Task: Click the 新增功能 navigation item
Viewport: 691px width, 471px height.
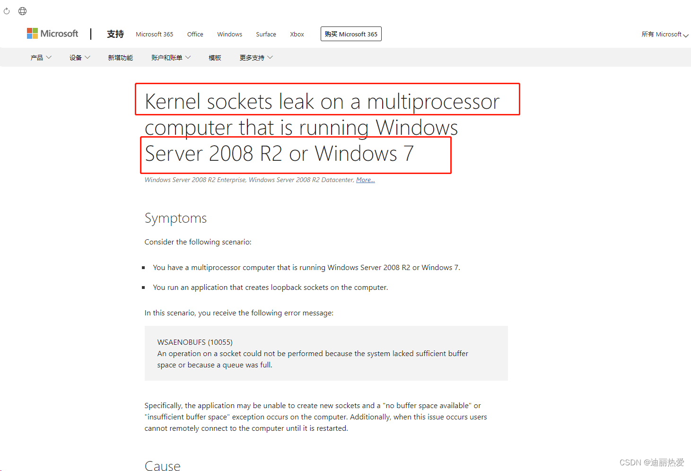Action: [121, 57]
